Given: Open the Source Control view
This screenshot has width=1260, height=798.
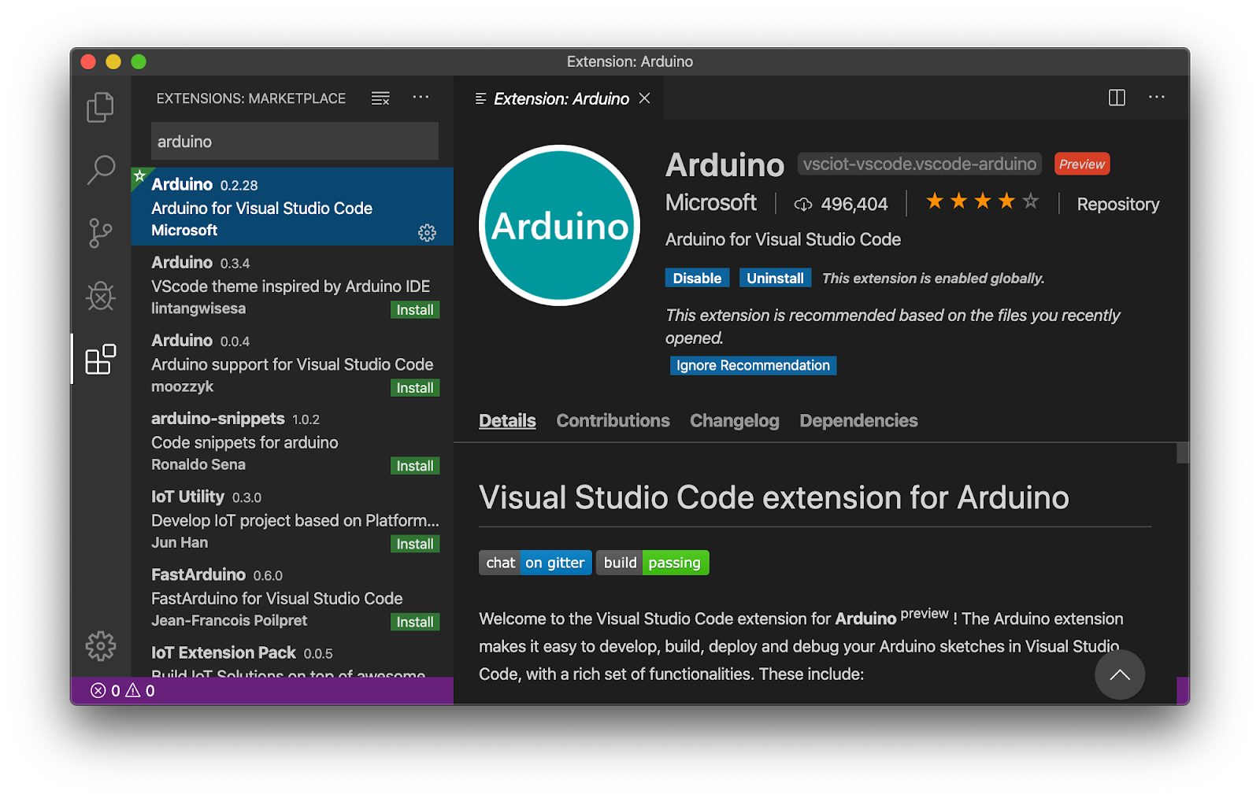Looking at the screenshot, I should click(x=100, y=233).
